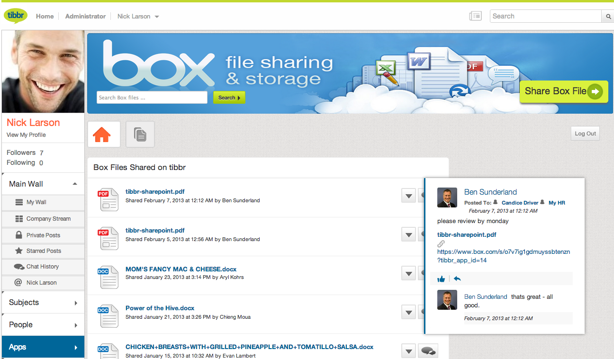Click DOC icon for CHICKEN+BREASTS file

click(x=108, y=351)
